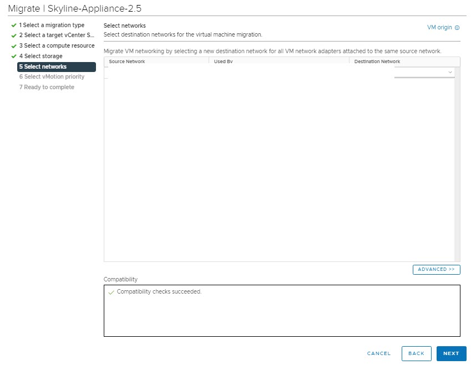The width and height of the screenshot is (471, 370).
Task: Click the green checkmark beside Select a migration type
Action: (13, 25)
